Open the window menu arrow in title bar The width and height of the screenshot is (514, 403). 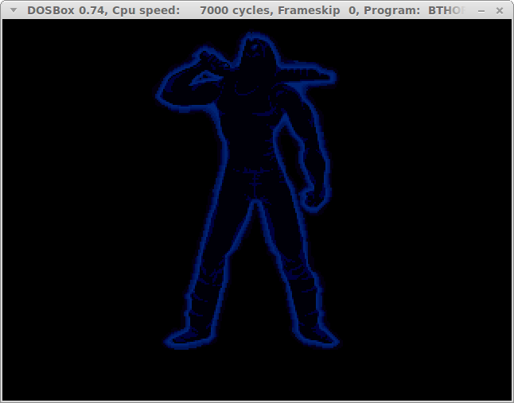[x=14, y=10]
